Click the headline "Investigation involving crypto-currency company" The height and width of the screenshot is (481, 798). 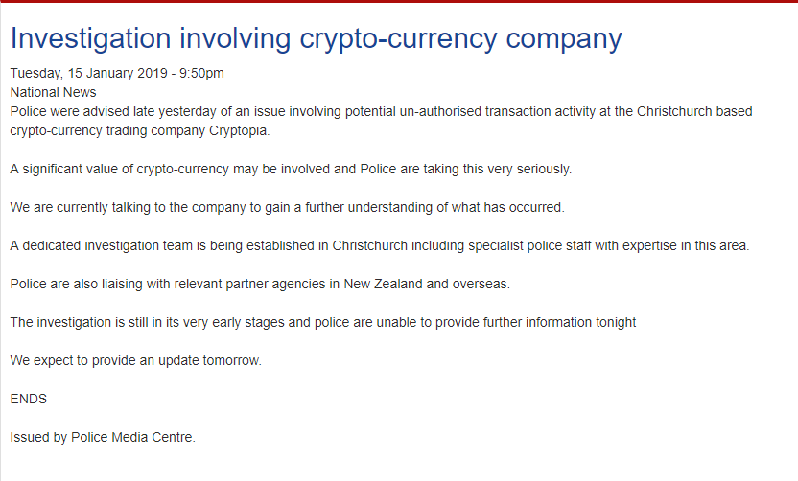coord(316,38)
